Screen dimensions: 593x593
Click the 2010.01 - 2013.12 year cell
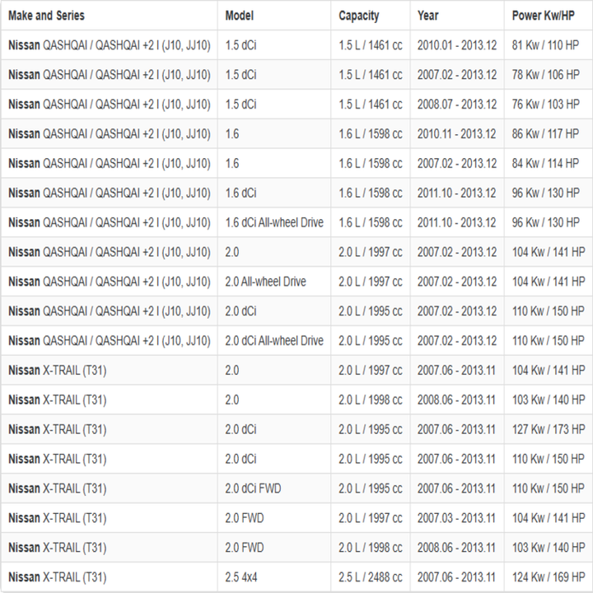(x=457, y=45)
